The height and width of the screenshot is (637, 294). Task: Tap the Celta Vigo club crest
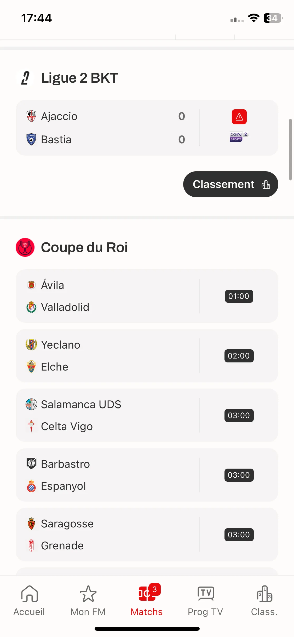click(31, 426)
